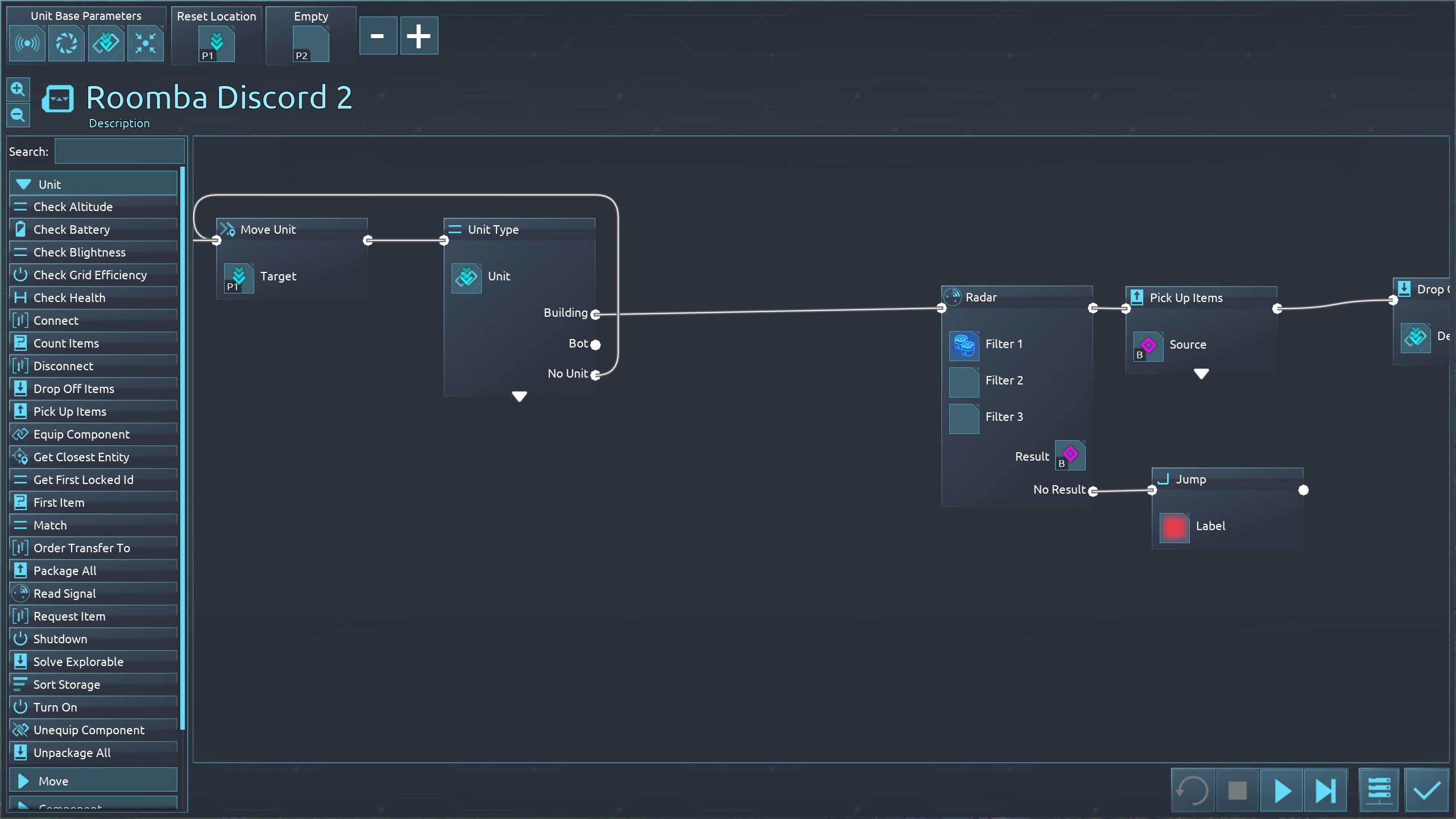Click the Radar Result B register icon
This screenshot has width=1456, height=819.
[x=1070, y=456]
